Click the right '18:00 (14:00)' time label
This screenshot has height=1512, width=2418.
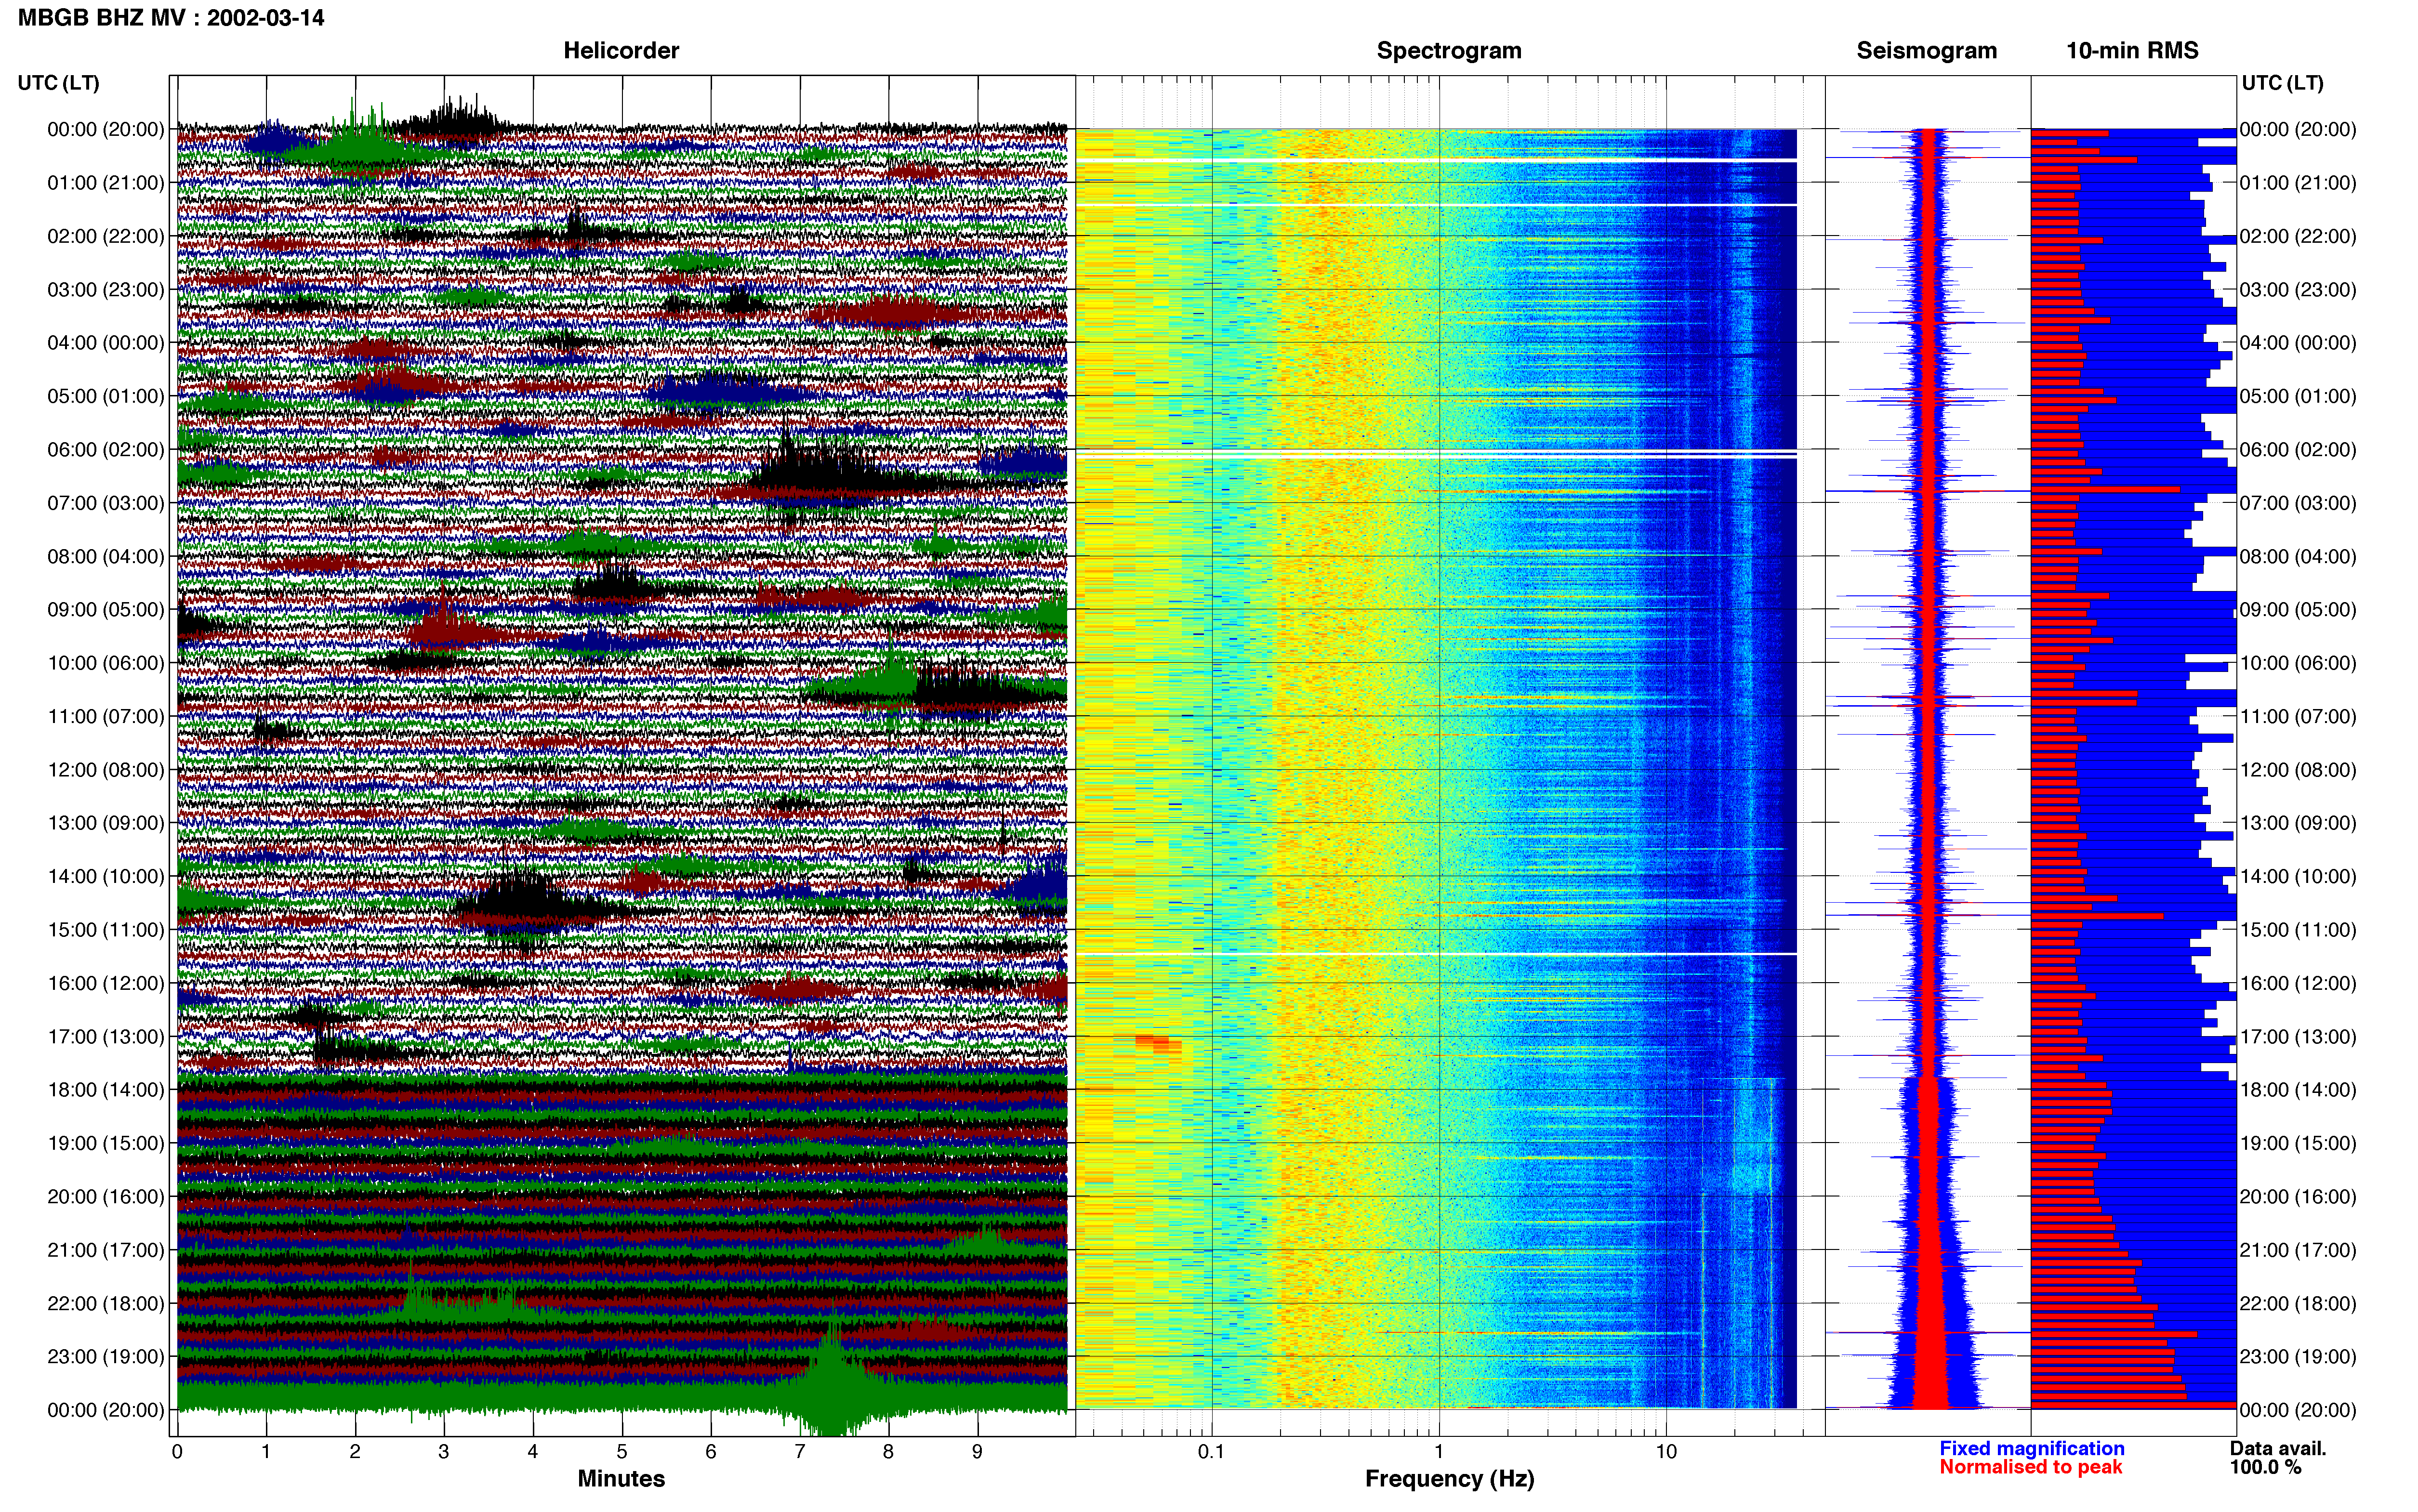2298,1090
